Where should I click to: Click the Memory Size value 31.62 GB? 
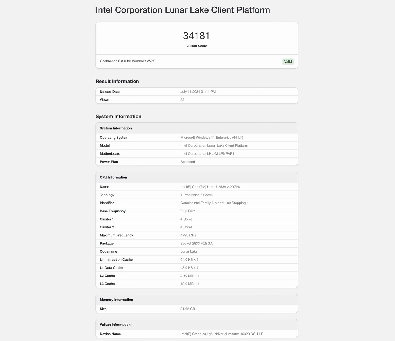188,309
